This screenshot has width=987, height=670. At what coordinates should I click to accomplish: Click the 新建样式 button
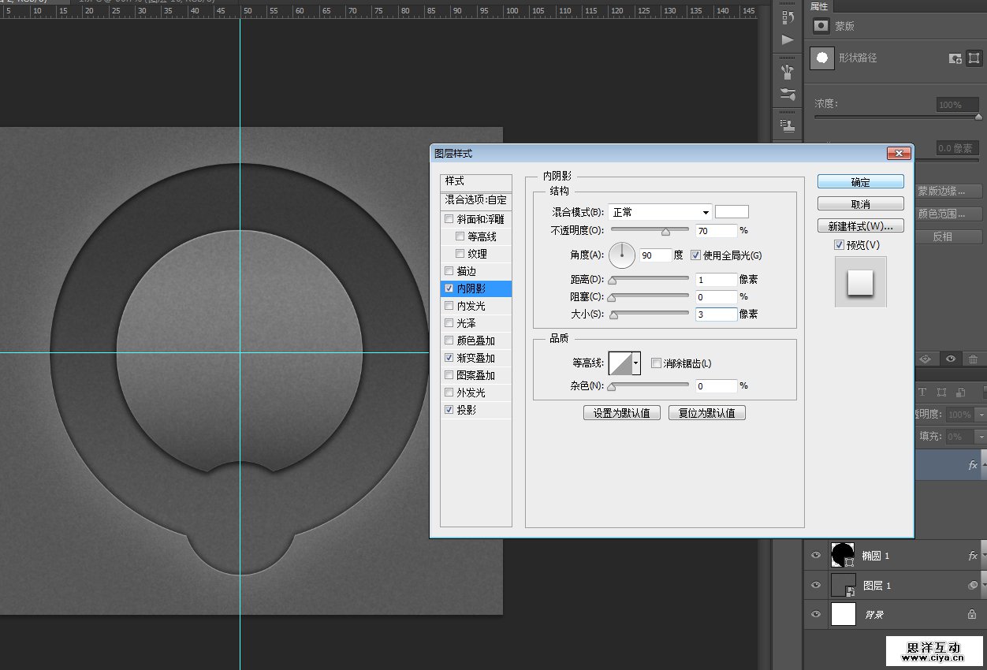click(x=860, y=226)
